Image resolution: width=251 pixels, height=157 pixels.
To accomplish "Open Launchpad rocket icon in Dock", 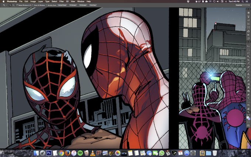I will (42, 153).
